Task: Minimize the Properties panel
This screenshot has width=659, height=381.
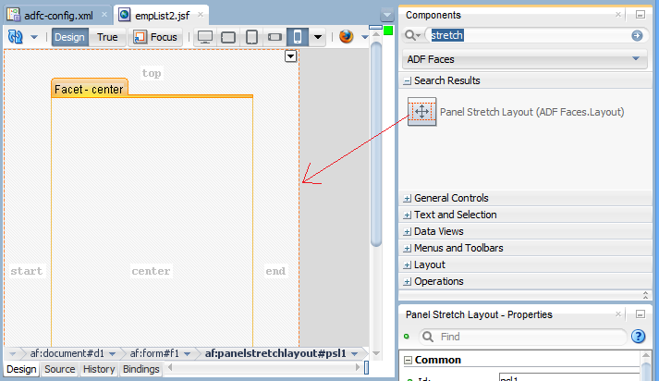Action: (x=641, y=314)
